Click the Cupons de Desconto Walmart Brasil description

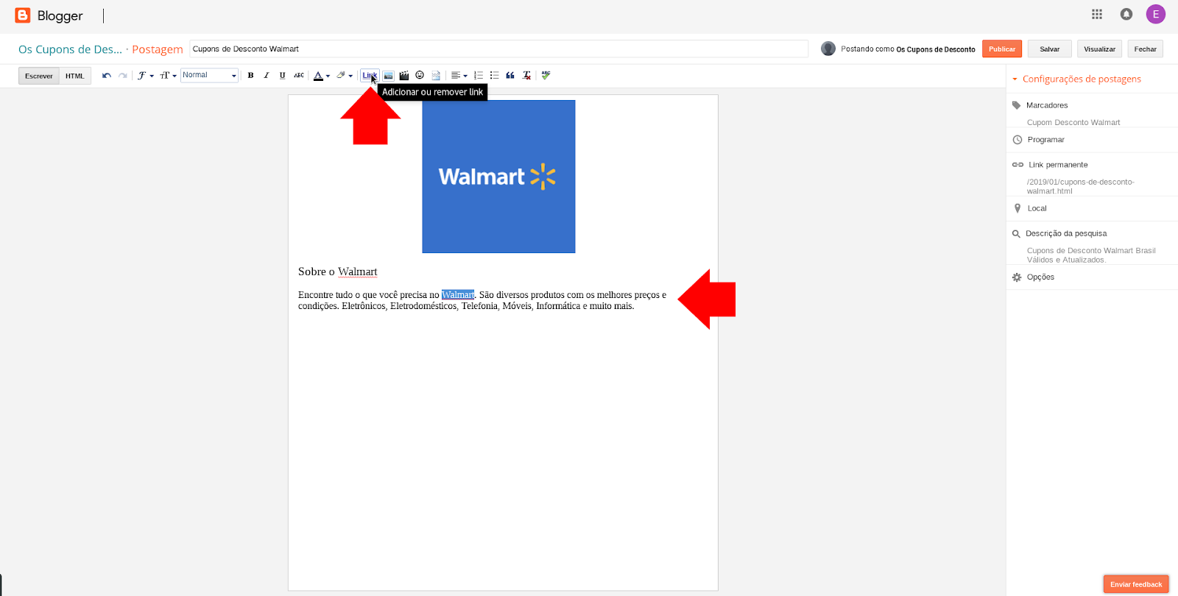(x=1091, y=255)
